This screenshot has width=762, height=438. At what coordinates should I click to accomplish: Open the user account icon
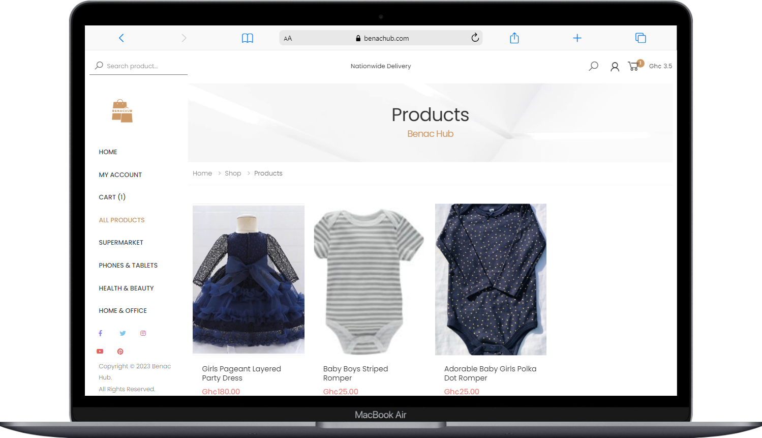coord(615,67)
